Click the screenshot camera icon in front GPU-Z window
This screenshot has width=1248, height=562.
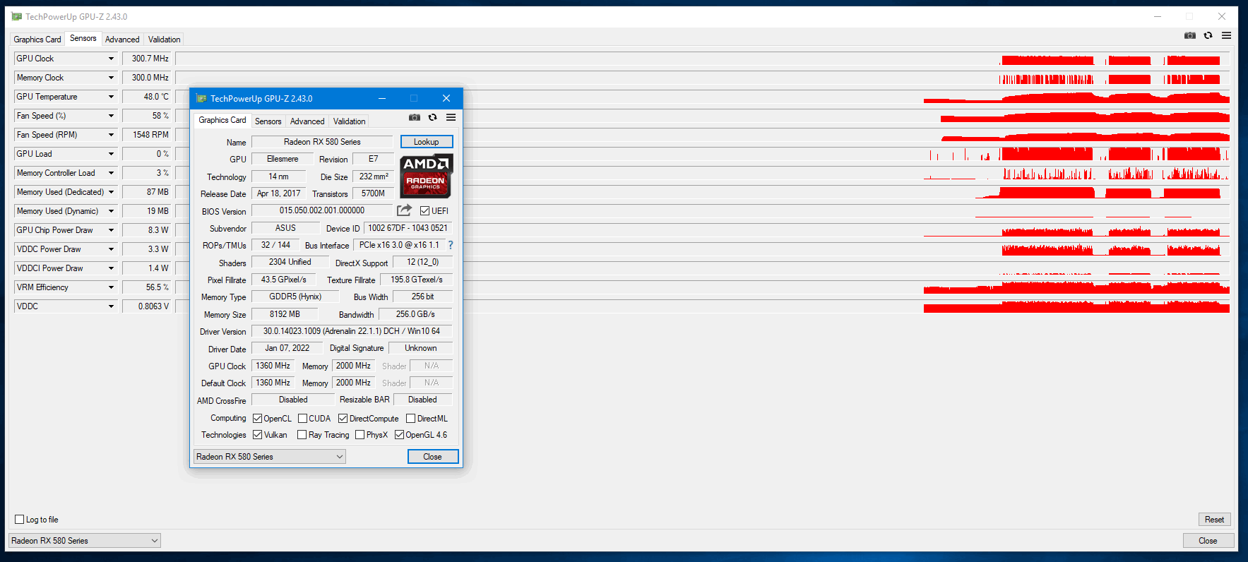coord(415,117)
